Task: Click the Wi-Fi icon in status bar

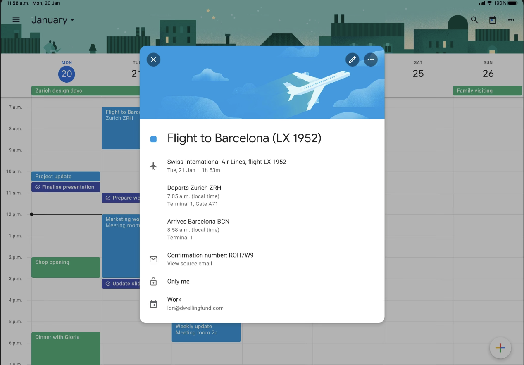Action: tap(490, 3)
